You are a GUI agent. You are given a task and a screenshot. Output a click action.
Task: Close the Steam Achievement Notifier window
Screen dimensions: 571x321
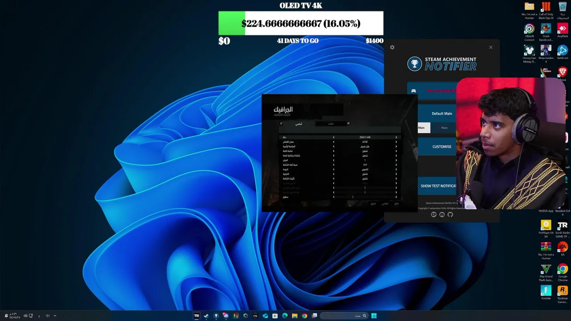[491, 47]
